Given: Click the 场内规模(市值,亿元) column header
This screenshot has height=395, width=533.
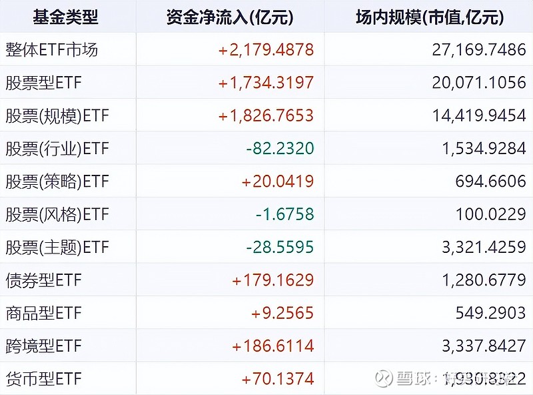Looking at the screenshot, I should coord(430,17).
